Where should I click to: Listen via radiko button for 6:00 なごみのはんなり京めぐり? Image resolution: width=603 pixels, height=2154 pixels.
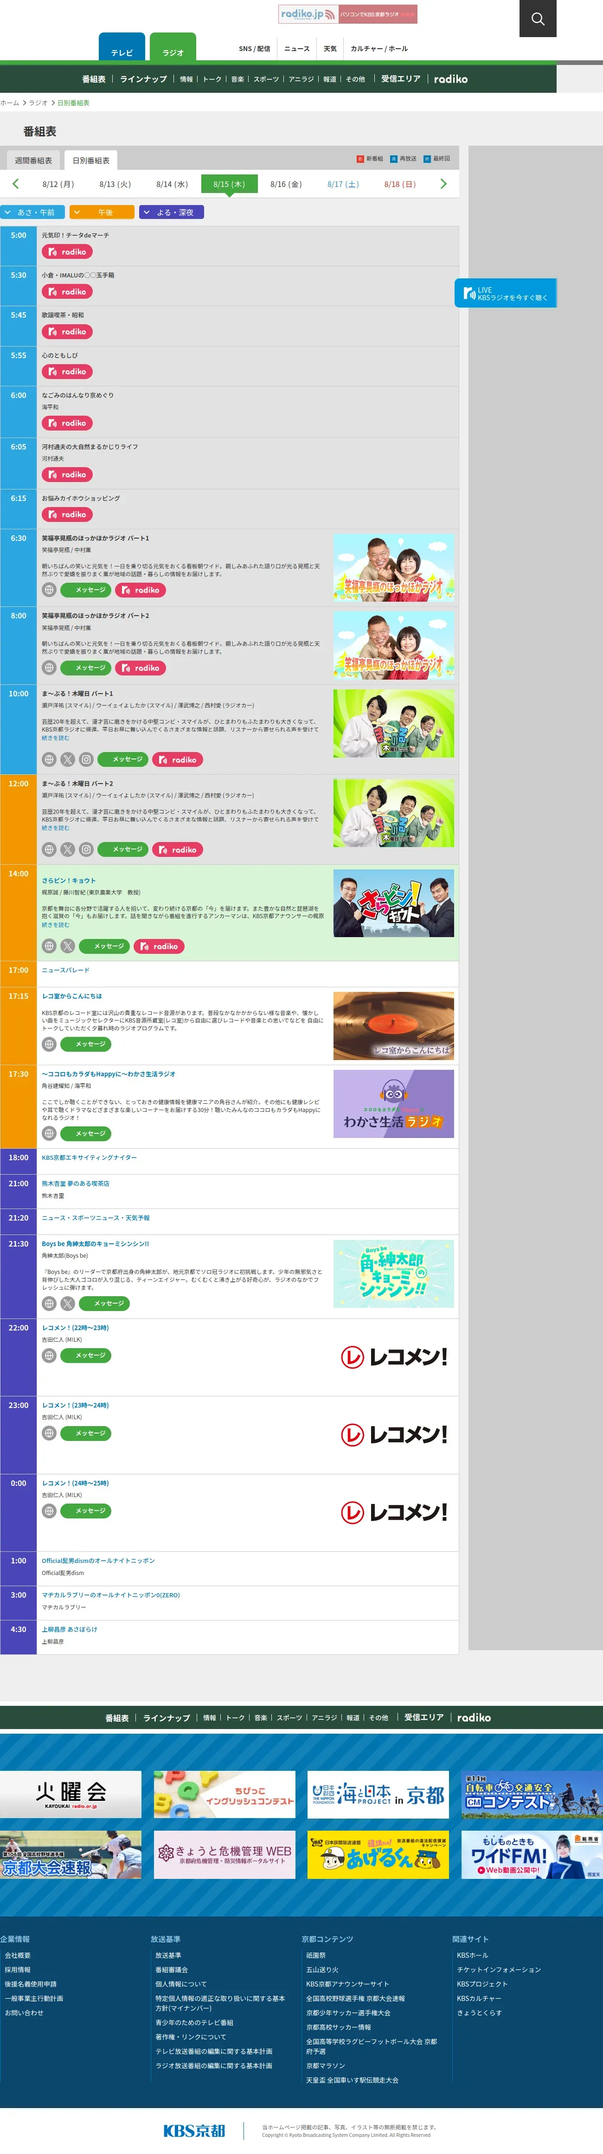(67, 423)
